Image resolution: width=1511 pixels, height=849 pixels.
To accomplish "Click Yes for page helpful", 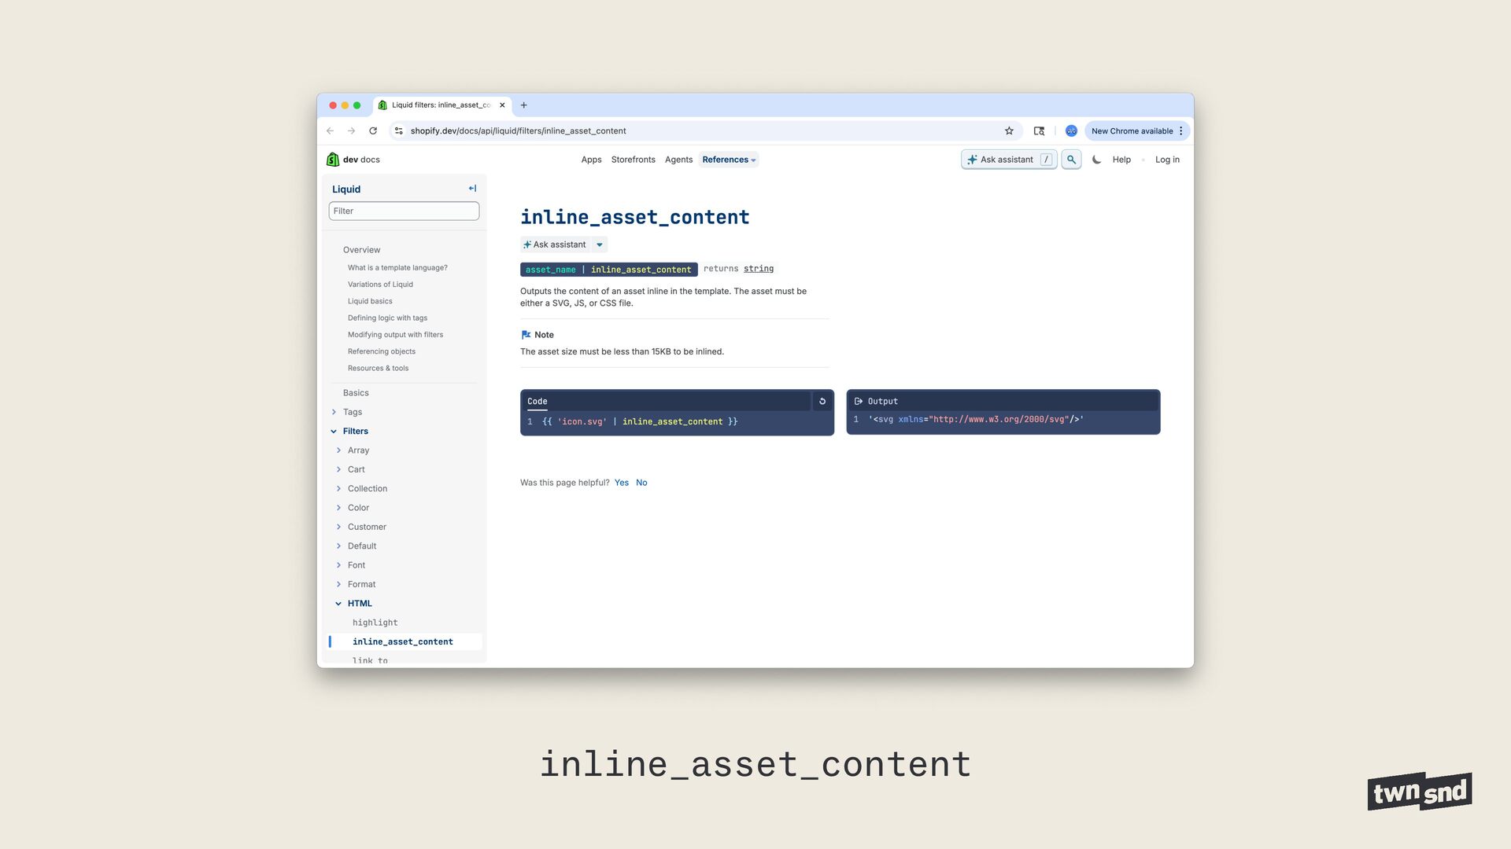I will tap(622, 483).
